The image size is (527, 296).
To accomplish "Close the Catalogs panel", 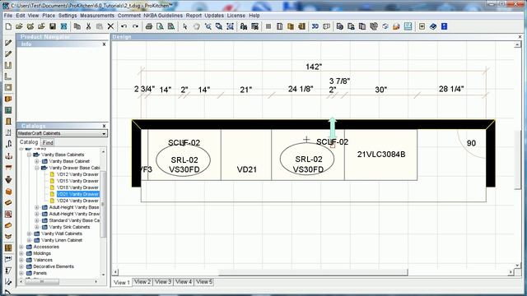I will pyautogui.click(x=105, y=126).
